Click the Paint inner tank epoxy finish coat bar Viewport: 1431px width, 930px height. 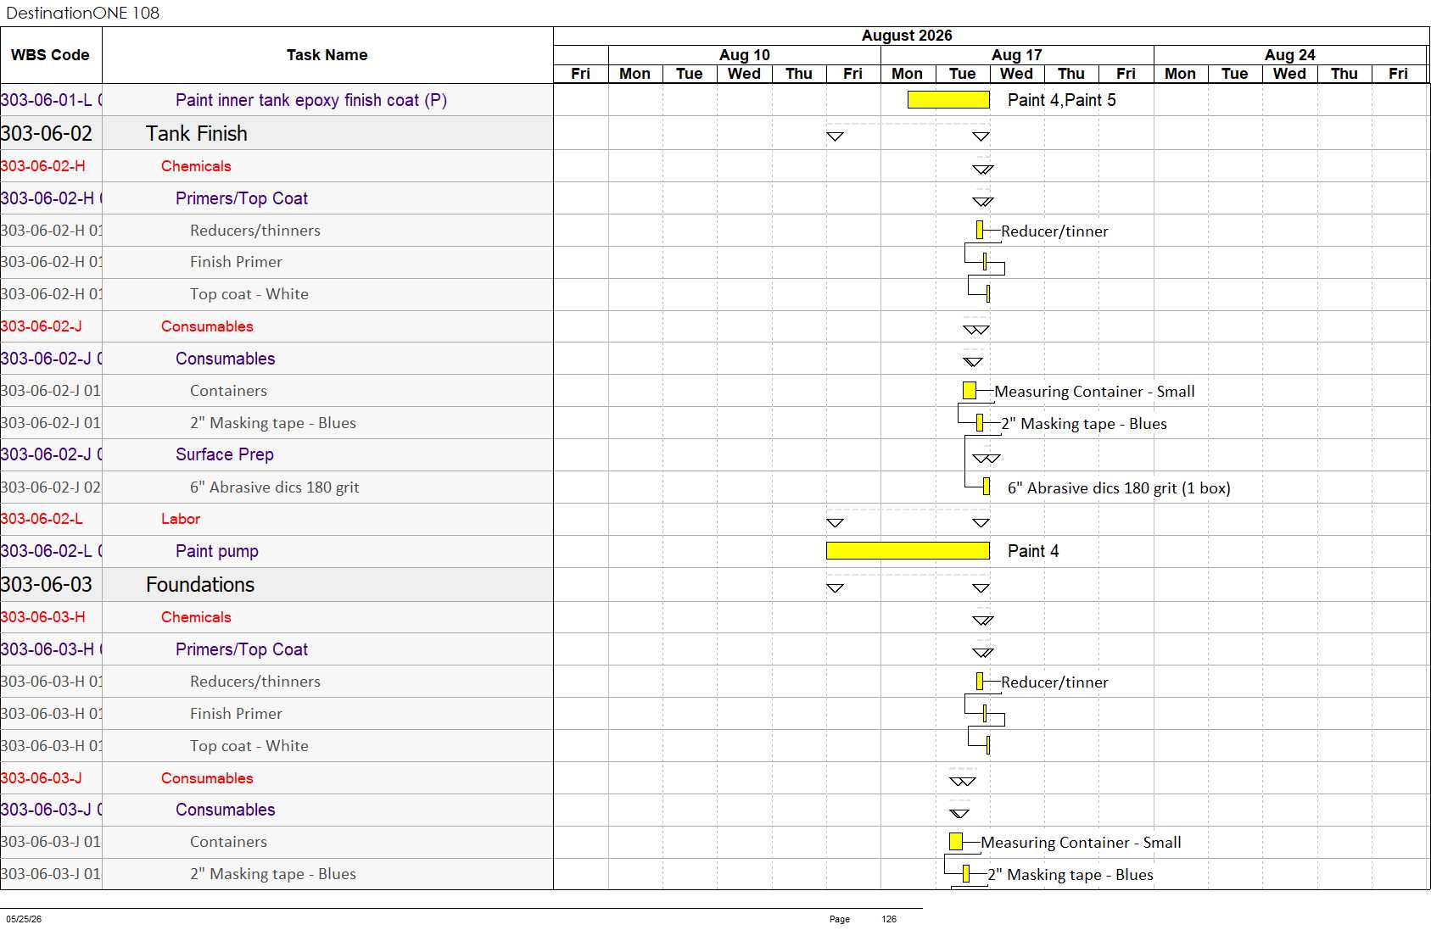click(948, 100)
